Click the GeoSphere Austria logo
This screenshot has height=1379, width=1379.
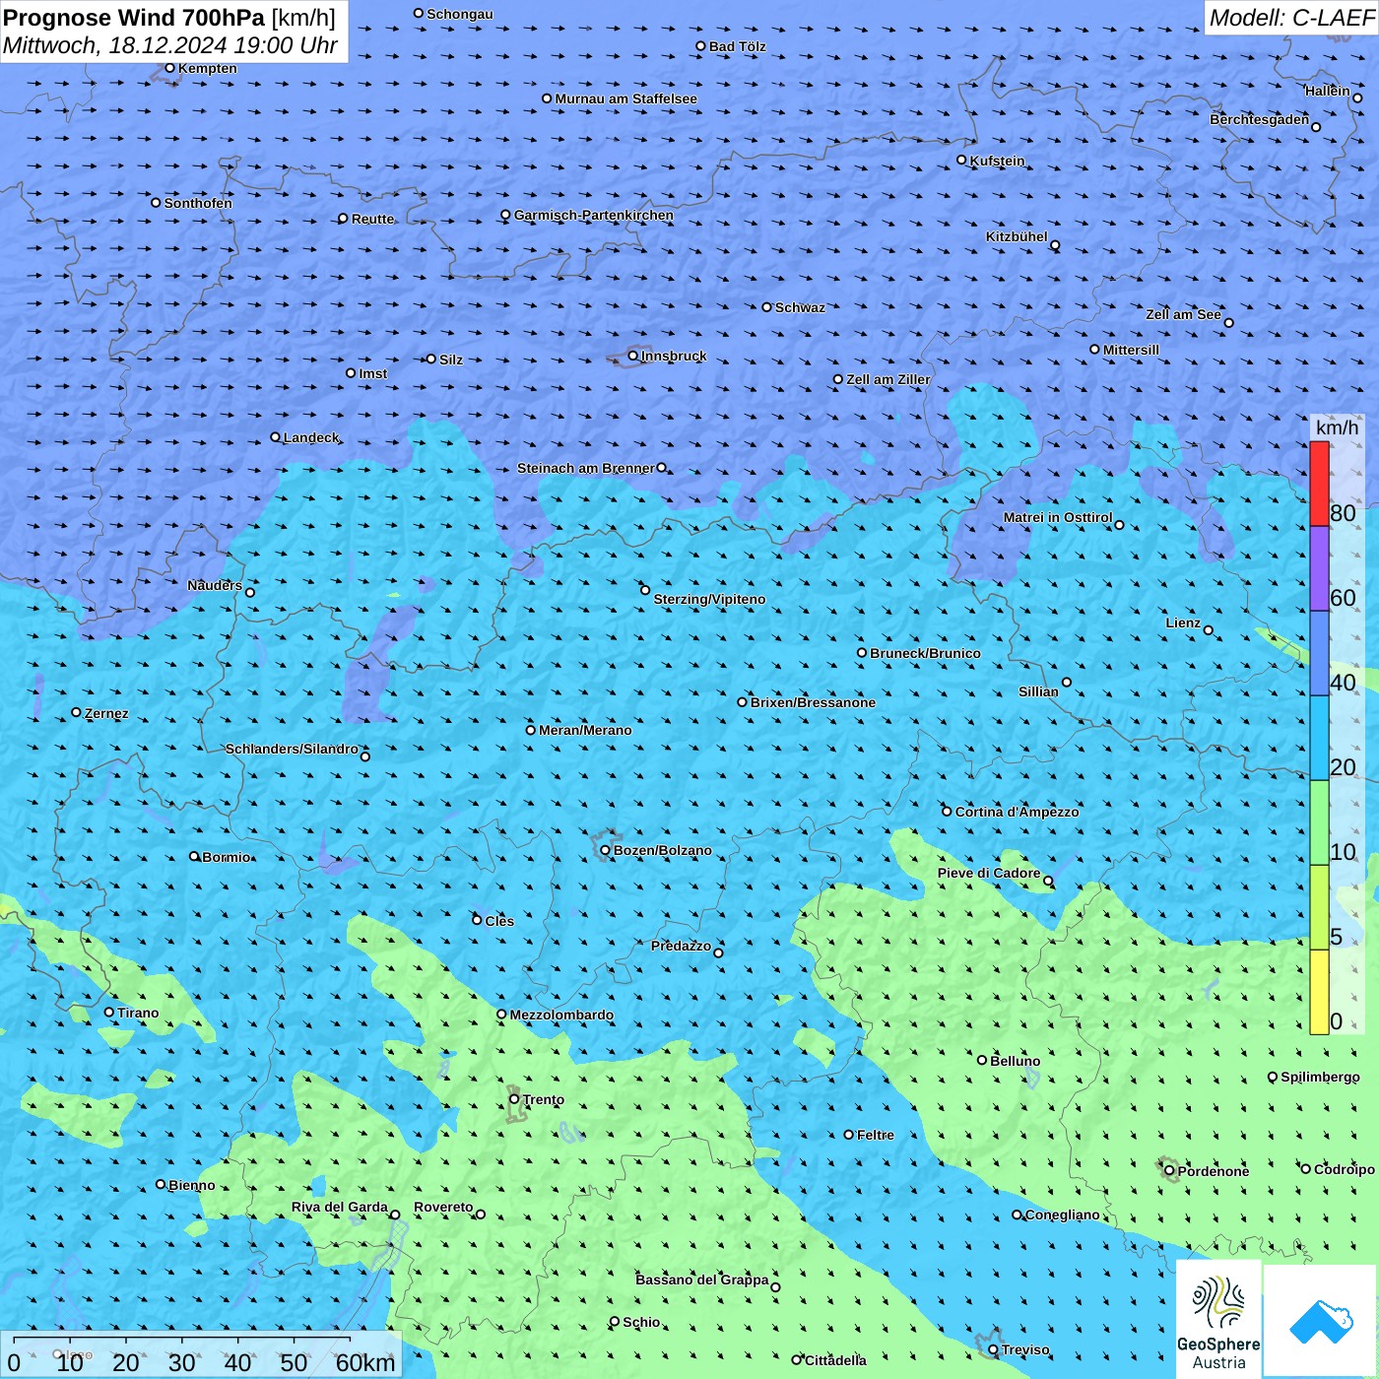pyautogui.click(x=1218, y=1318)
